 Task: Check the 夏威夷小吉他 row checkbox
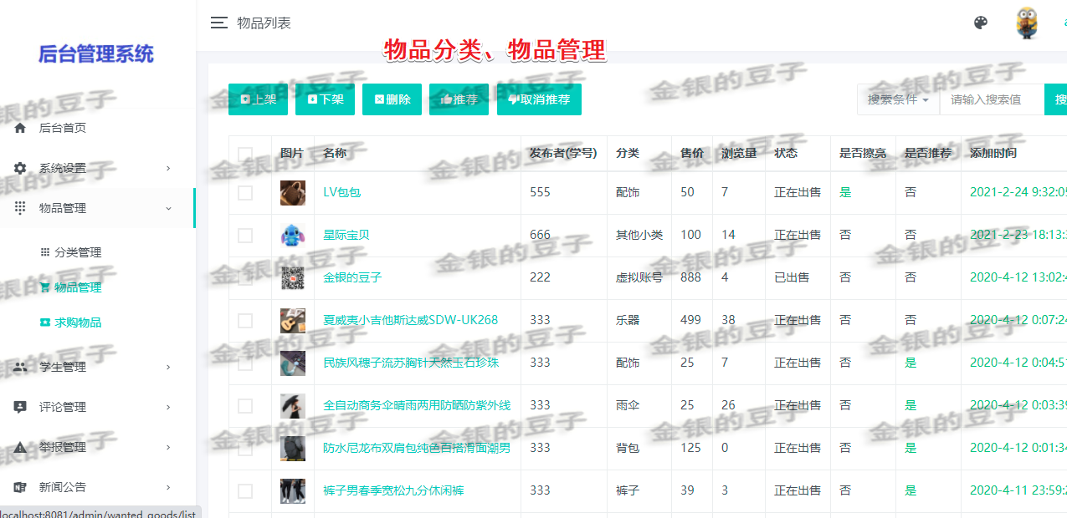[x=245, y=320]
